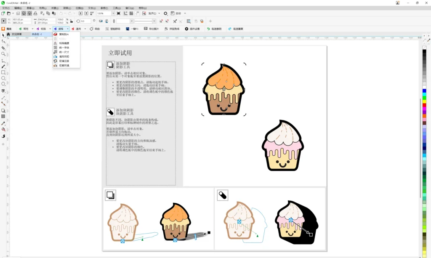
Task: Click the 插件设置 gear button
Action: click(192, 29)
